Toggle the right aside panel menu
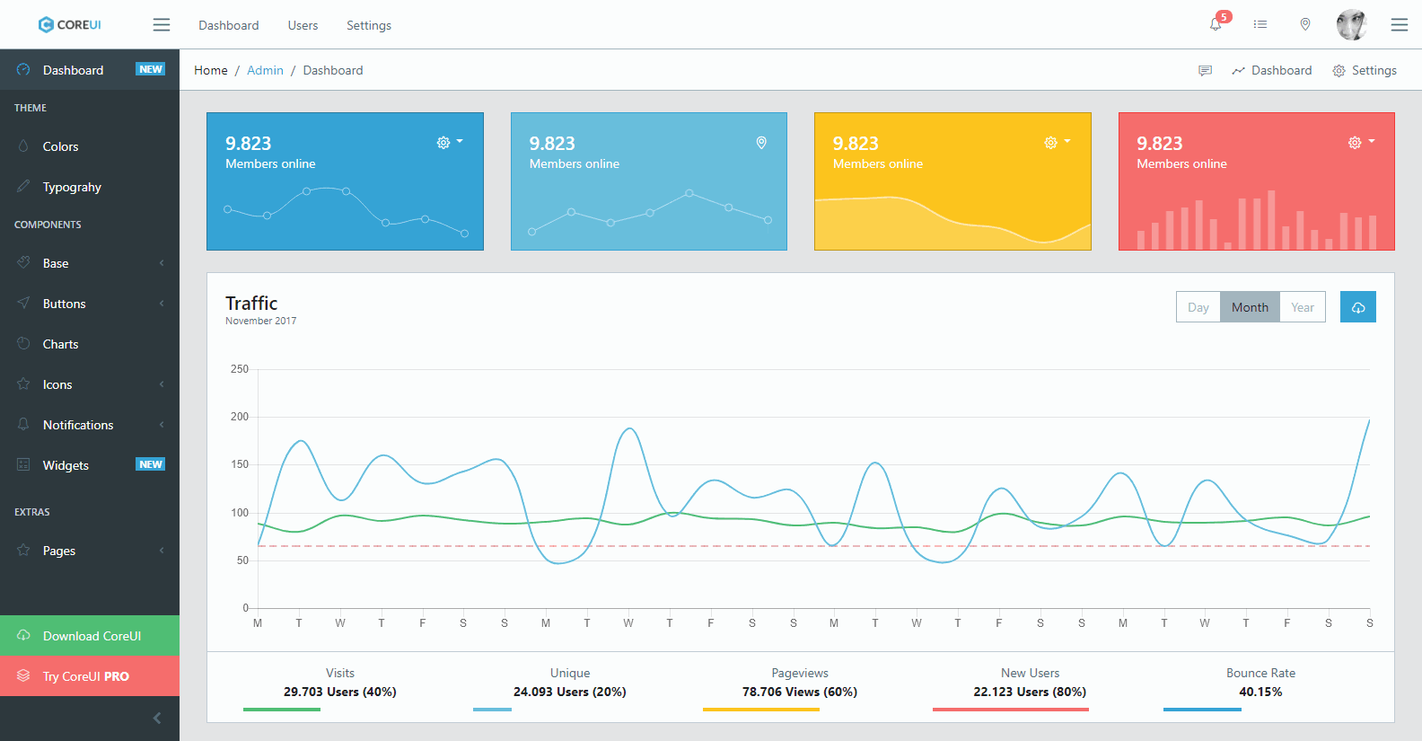The height and width of the screenshot is (741, 1422). 1399,24
